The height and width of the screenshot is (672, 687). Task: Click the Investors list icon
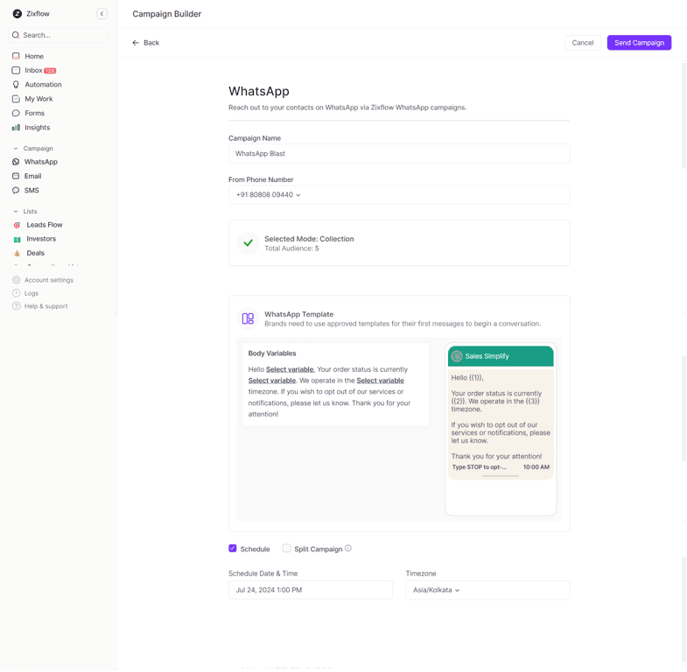pos(18,239)
